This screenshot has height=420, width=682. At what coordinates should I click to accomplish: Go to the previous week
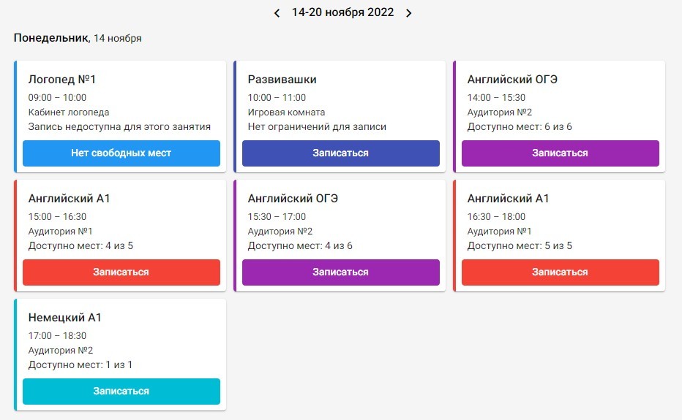click(x=277, y=13)
